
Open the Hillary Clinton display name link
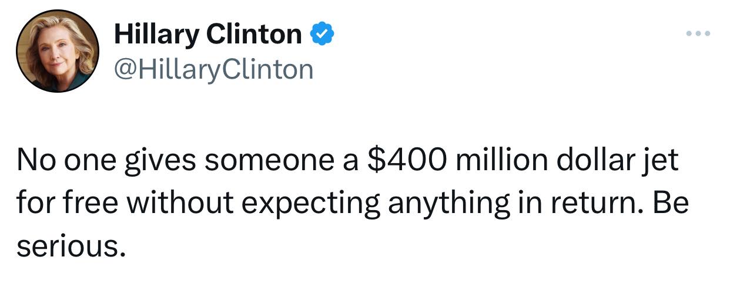[207, 35]
